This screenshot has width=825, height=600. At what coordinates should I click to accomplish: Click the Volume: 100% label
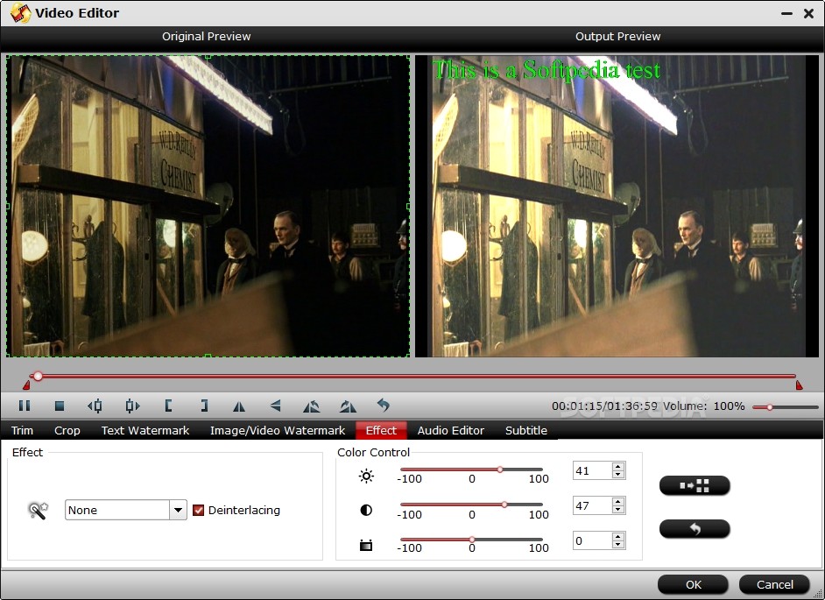[704, 406]
